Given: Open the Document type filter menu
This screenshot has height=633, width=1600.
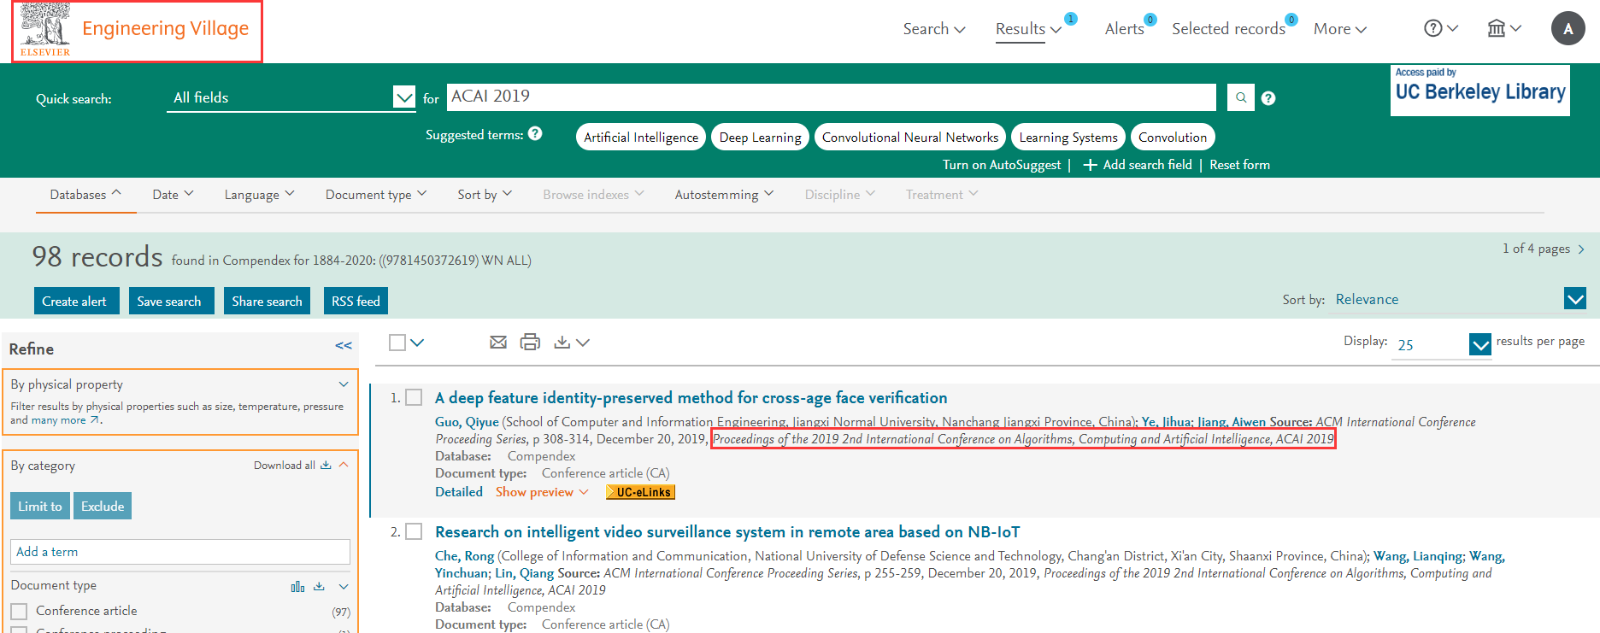Looking at the screenshot, I should tap(375, 195).
